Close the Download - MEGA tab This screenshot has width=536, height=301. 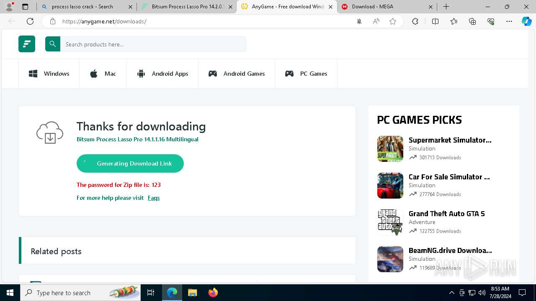431,7
